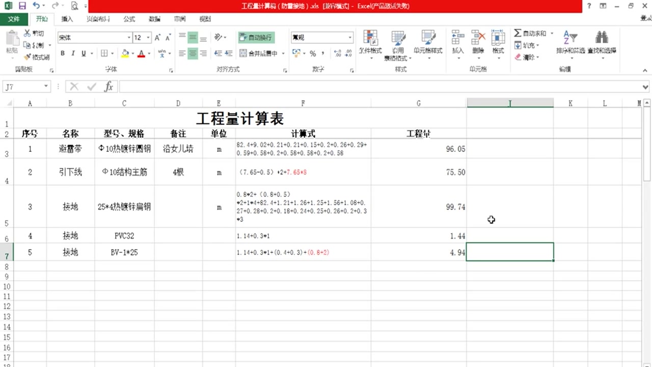Toggle wrap text (自动换行)
Image resolution: width=652 pixels, height=367 pixels.
click(256, 37)
